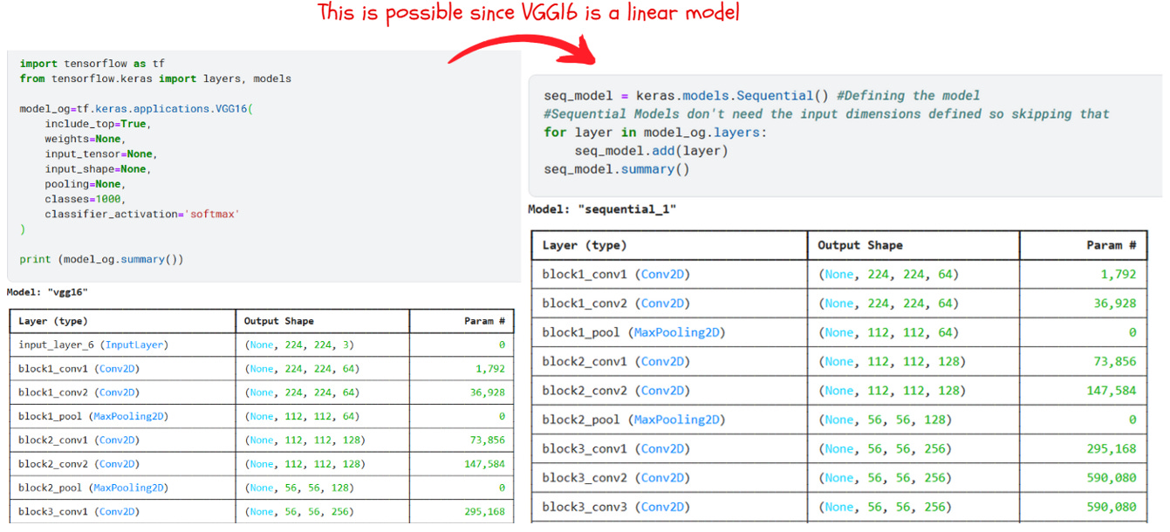Click 'Layer (type)' header in vgg16 table

pyautogui.click(x=53, y=321)
